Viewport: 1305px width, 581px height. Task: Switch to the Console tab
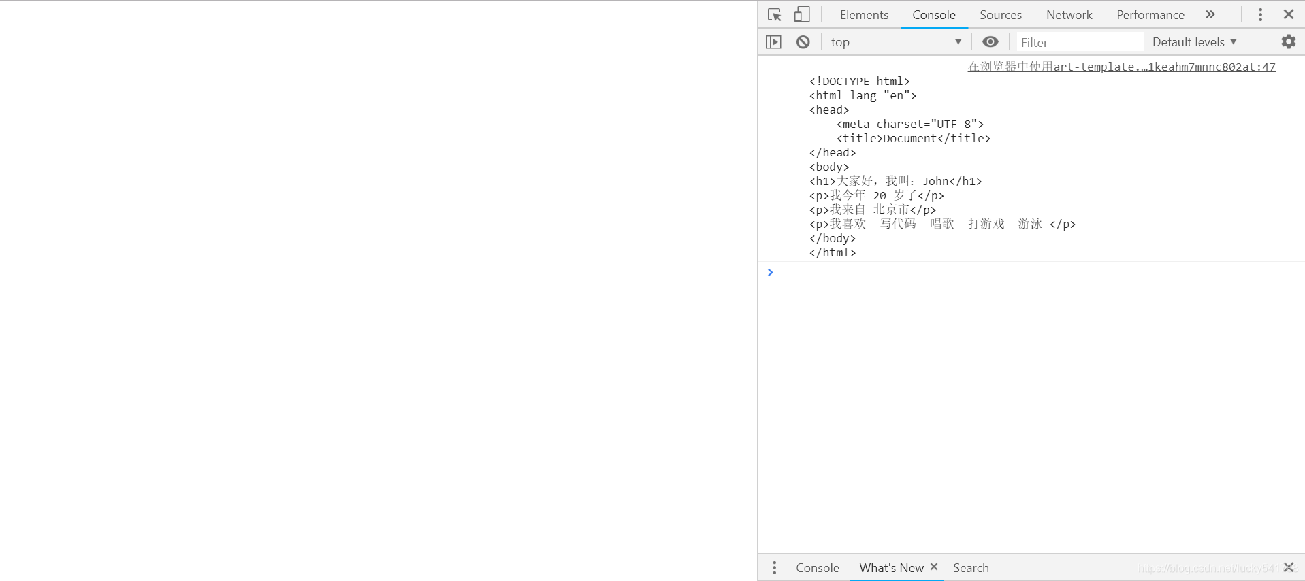click(934, 15)
